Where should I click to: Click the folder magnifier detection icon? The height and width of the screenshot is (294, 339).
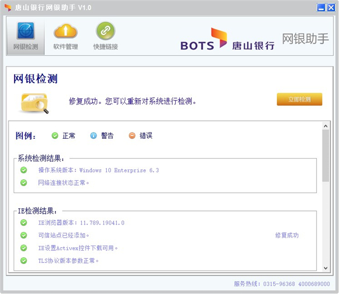point(35,103)
